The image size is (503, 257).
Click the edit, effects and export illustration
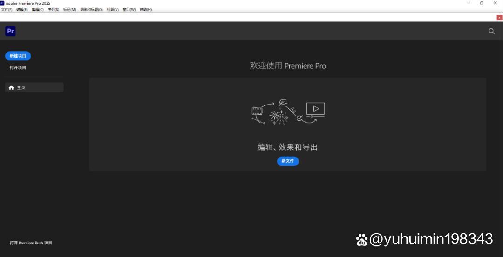pyautogui.click(x=288, y=112)
